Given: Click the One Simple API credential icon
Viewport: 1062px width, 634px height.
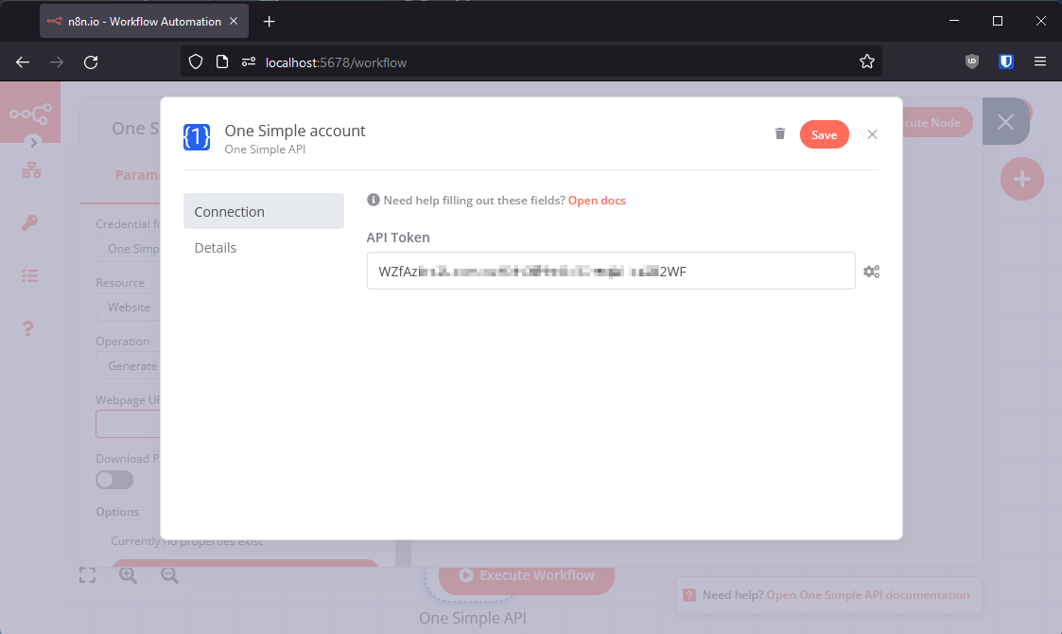Looking at the screenshot, I should [x=197, y=137].
